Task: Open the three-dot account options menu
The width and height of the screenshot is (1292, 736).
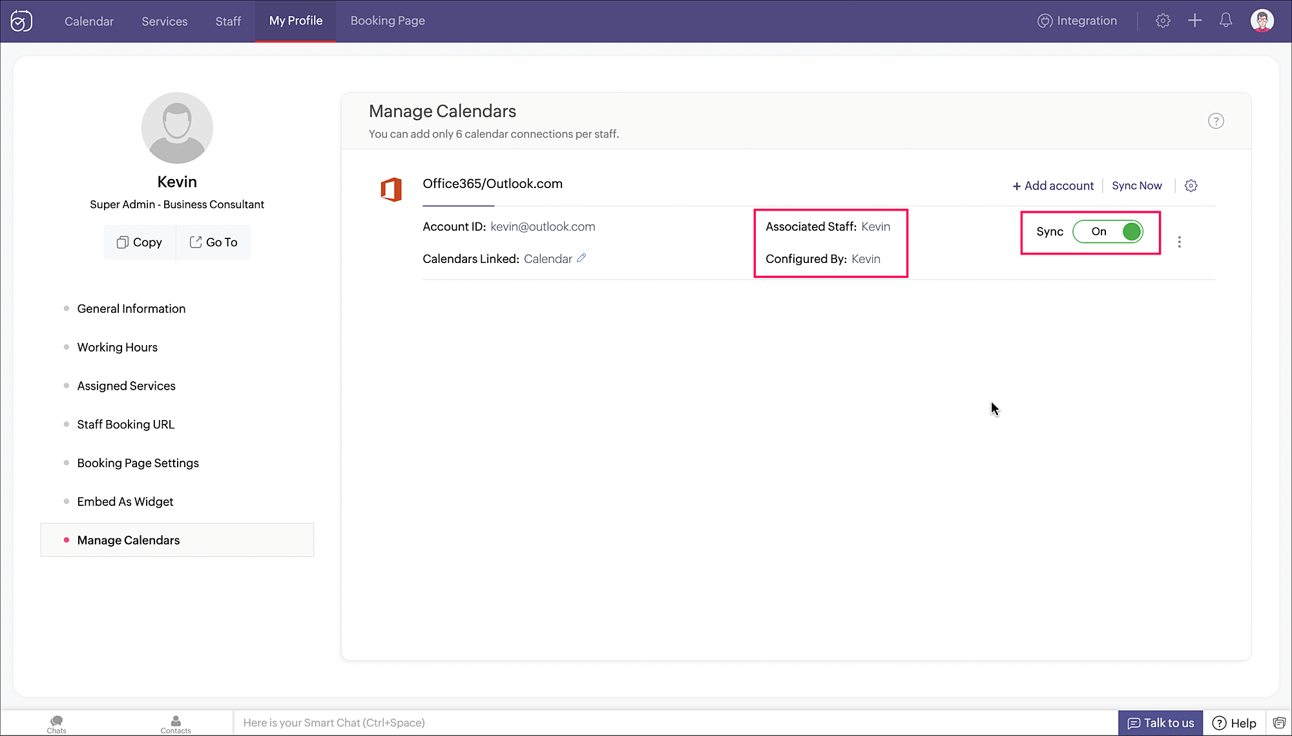Action: point(1179,242)
